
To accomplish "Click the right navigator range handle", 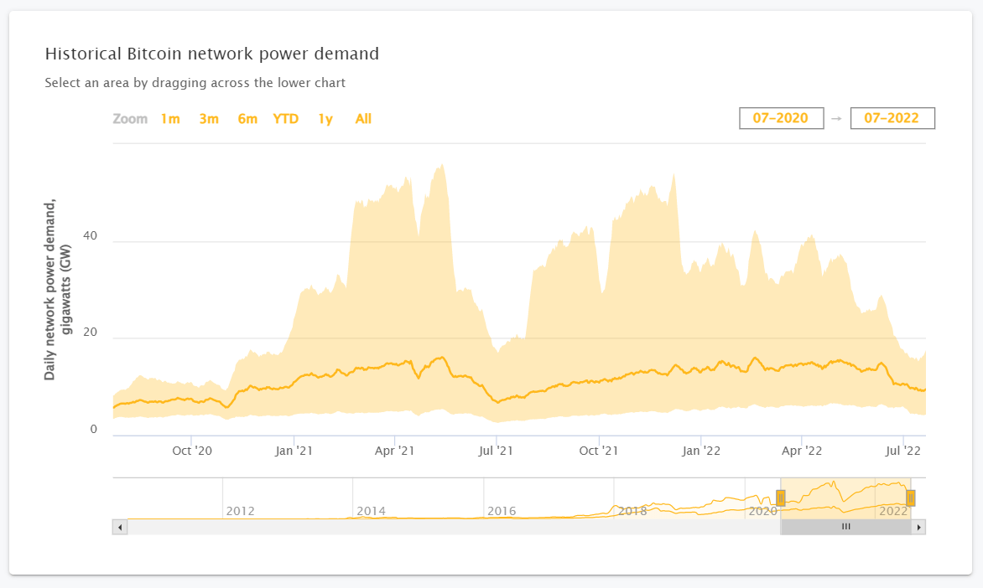I will coord(910,498).
